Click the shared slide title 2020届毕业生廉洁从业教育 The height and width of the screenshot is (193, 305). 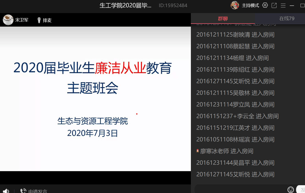click(93, 68)
